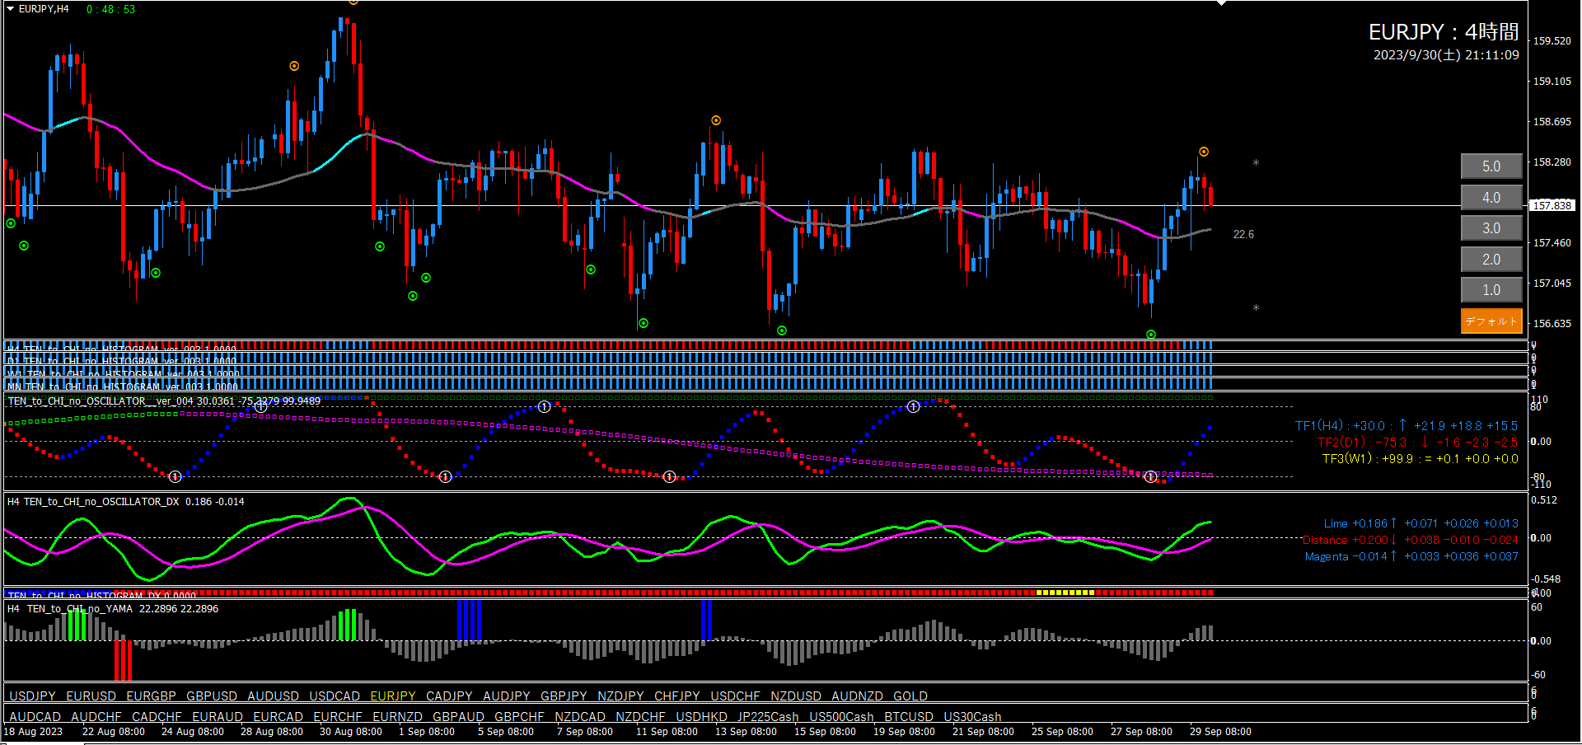Select the JP225Cash symbol link
Image resolution: width=1582 pixels, height=745 pixels.
(768, 717)
